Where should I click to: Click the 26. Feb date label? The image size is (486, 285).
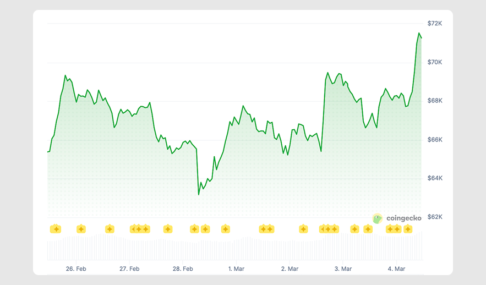76,269
